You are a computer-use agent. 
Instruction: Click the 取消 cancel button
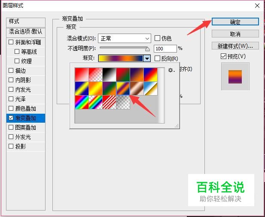235,34
